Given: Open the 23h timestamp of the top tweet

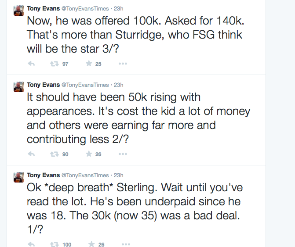Looking at the screenshot, I should coord(119,8).
